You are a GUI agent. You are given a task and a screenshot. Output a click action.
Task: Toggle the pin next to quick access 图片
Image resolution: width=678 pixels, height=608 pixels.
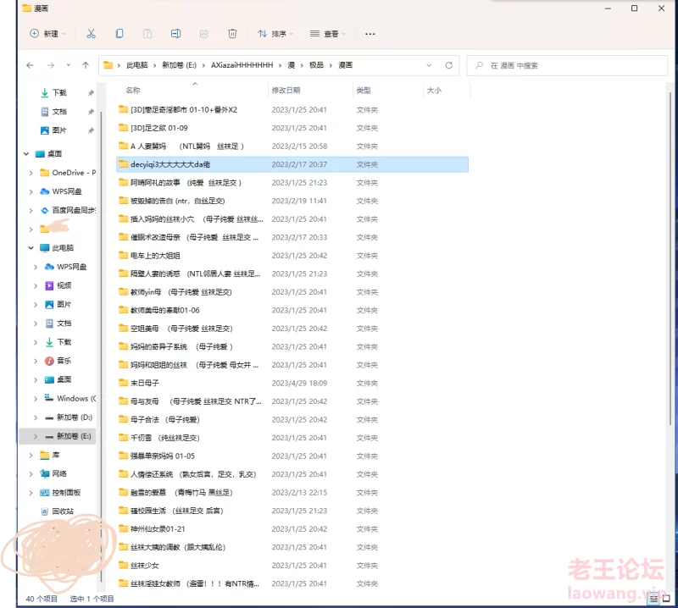[x=91, y=130]
